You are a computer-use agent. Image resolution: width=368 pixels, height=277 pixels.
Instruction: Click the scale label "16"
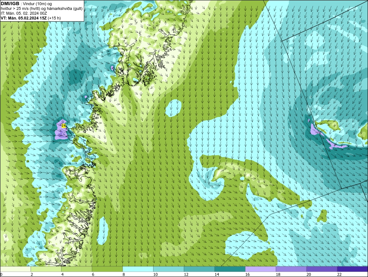(247, 274)
